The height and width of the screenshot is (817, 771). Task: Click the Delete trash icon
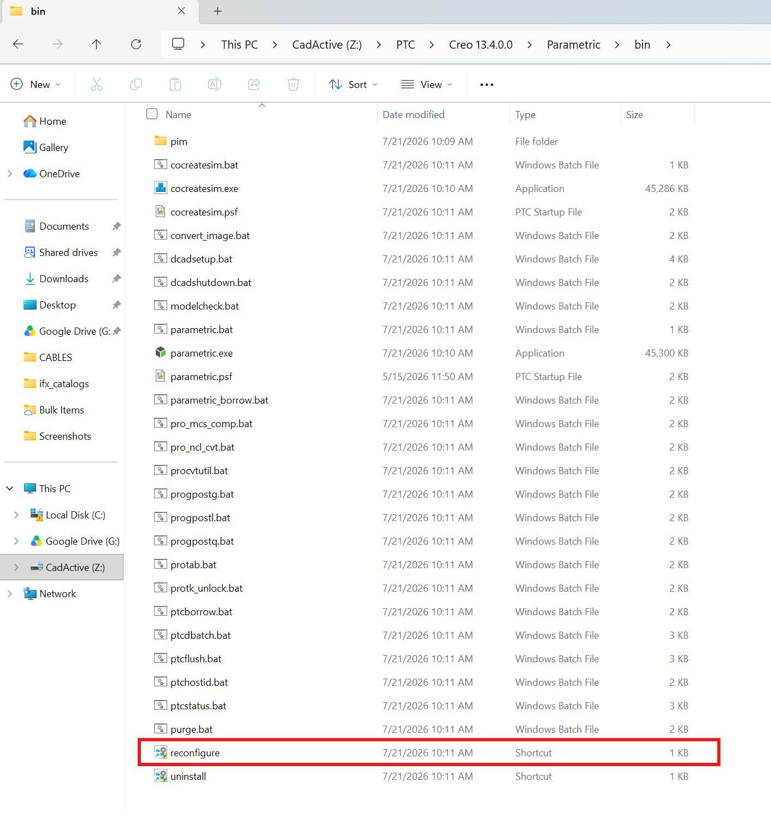coord(293,84)
